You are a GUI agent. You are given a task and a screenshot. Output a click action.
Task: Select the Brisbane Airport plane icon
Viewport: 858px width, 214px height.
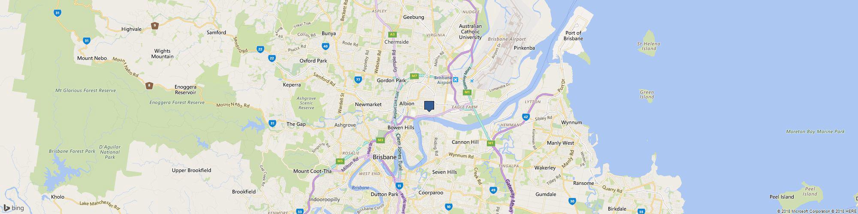pyautogui.click(x=456, y=80)
